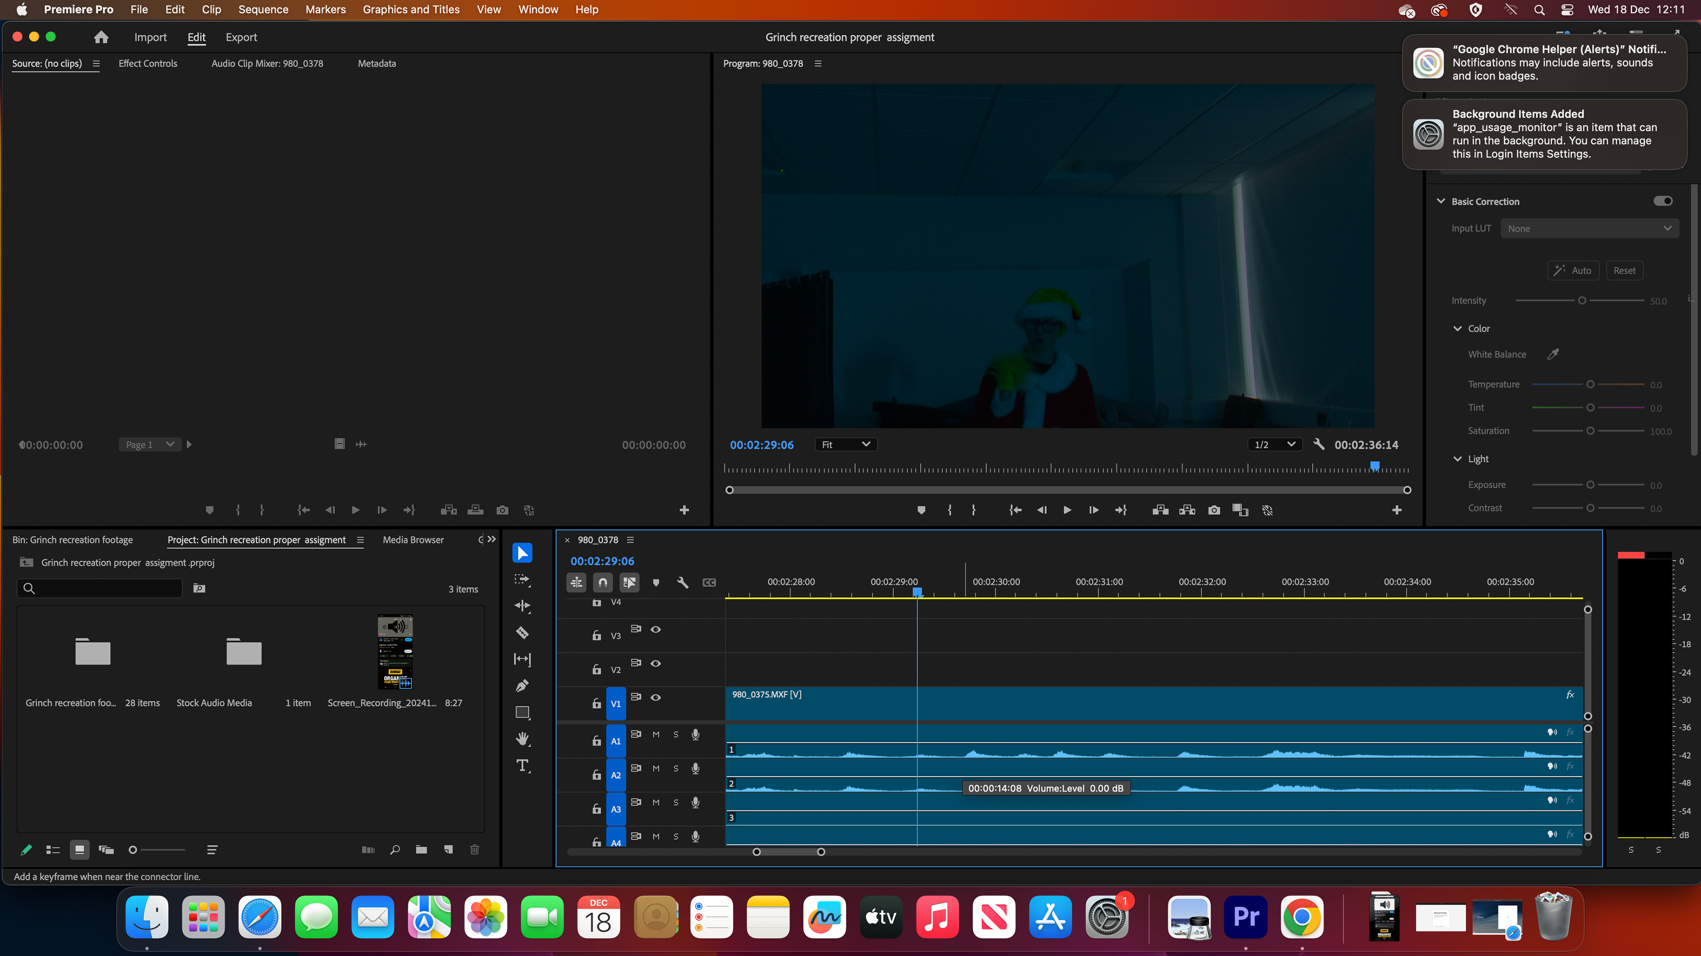
Task: Pick the Slip tool
Action: [x=522, y=659]
